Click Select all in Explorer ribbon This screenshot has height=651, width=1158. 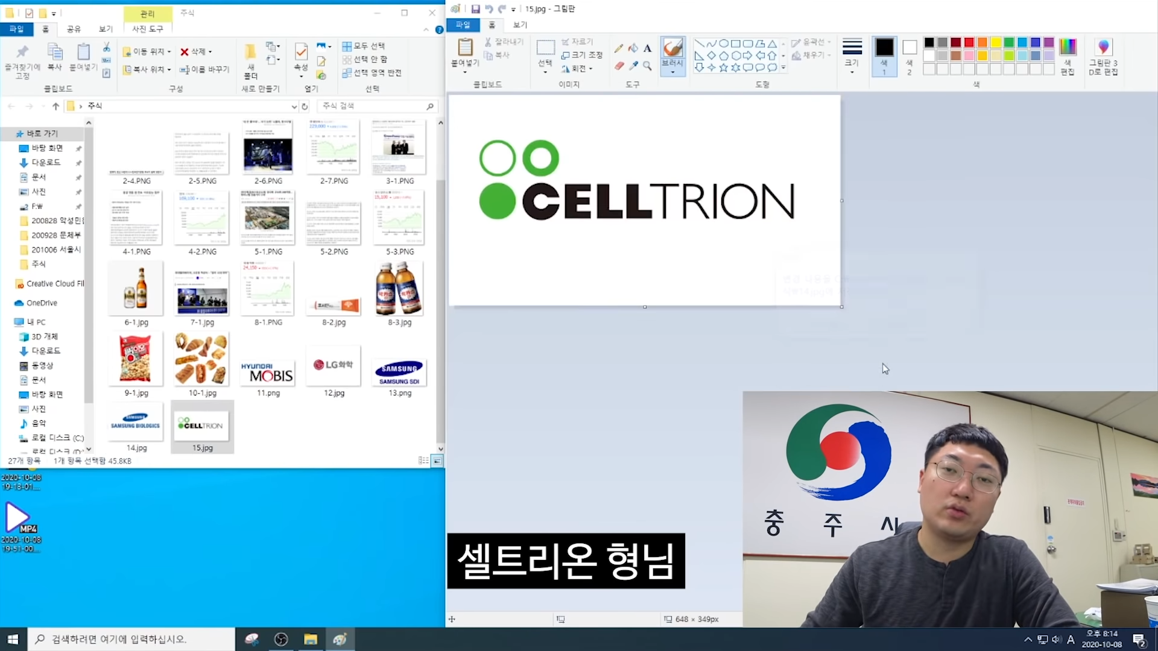364,46
